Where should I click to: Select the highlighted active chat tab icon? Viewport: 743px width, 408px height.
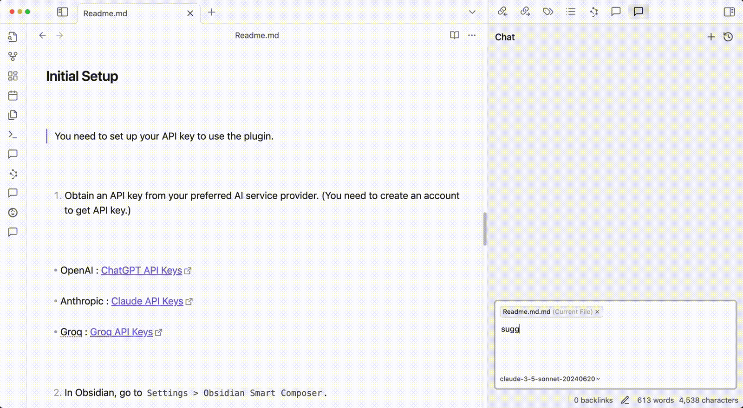[639, 12]
